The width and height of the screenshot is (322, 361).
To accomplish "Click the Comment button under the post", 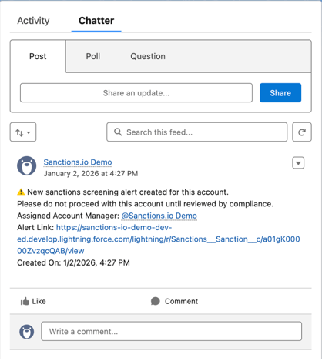I will [174, 301].
